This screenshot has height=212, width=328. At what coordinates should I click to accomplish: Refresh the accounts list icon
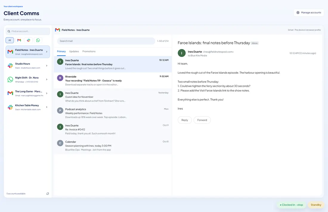[48, 194]
